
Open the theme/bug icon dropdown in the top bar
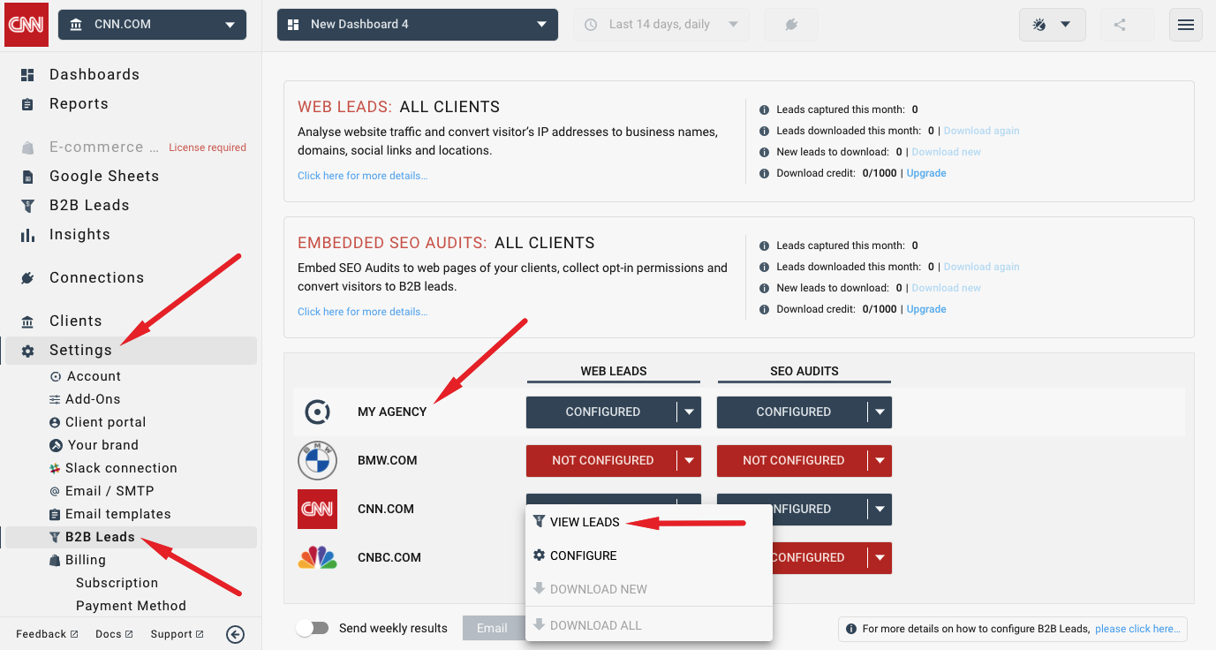(1051, 25)
